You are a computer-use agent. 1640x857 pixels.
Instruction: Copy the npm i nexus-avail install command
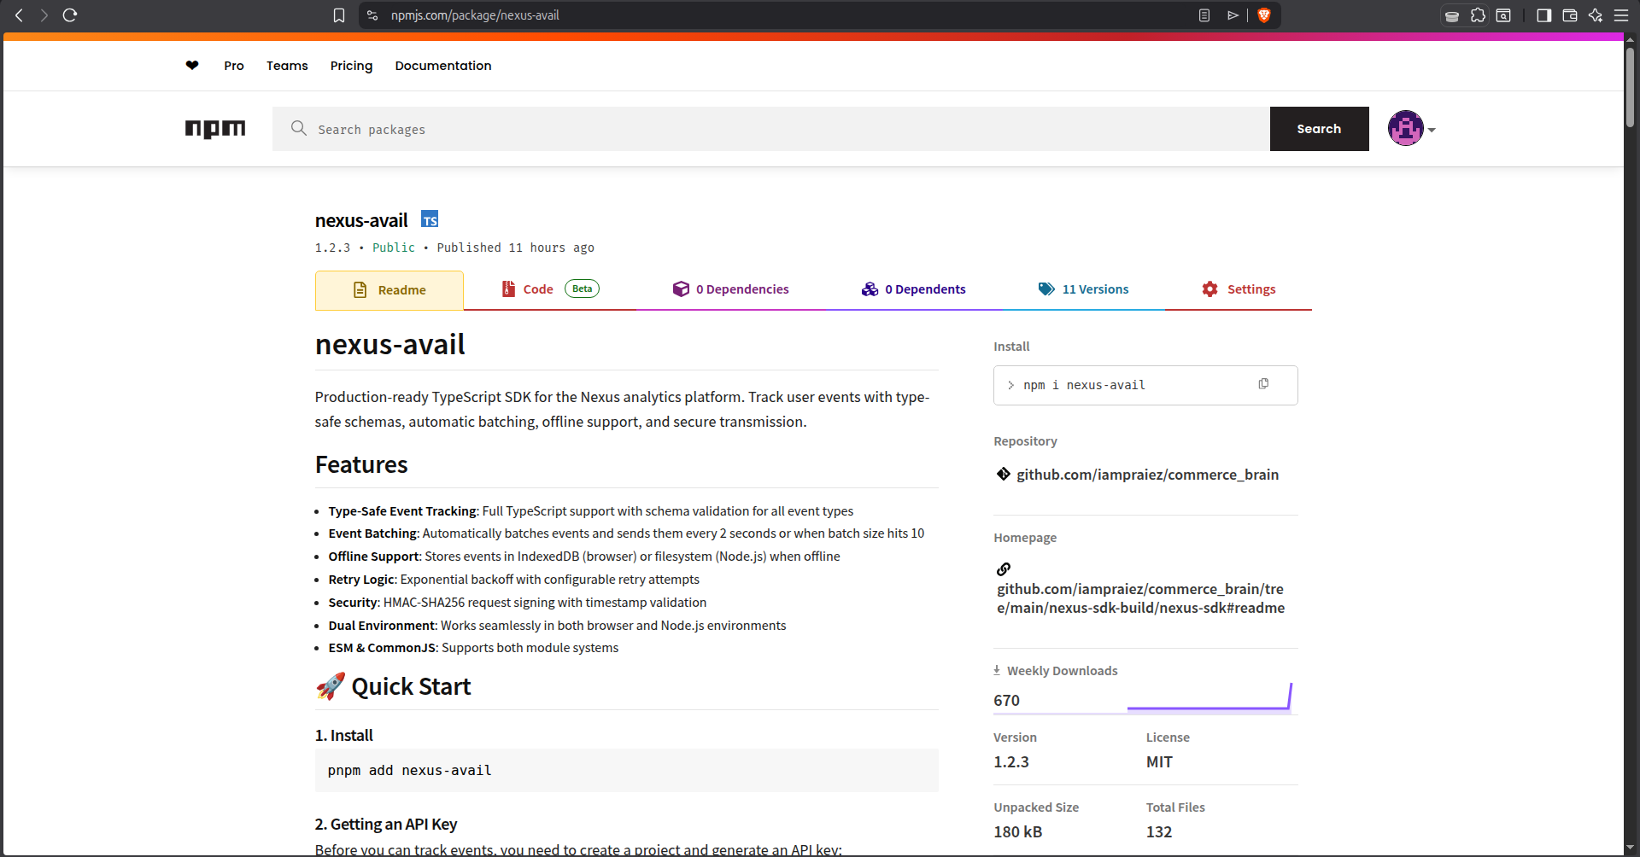click(1263, 384)
